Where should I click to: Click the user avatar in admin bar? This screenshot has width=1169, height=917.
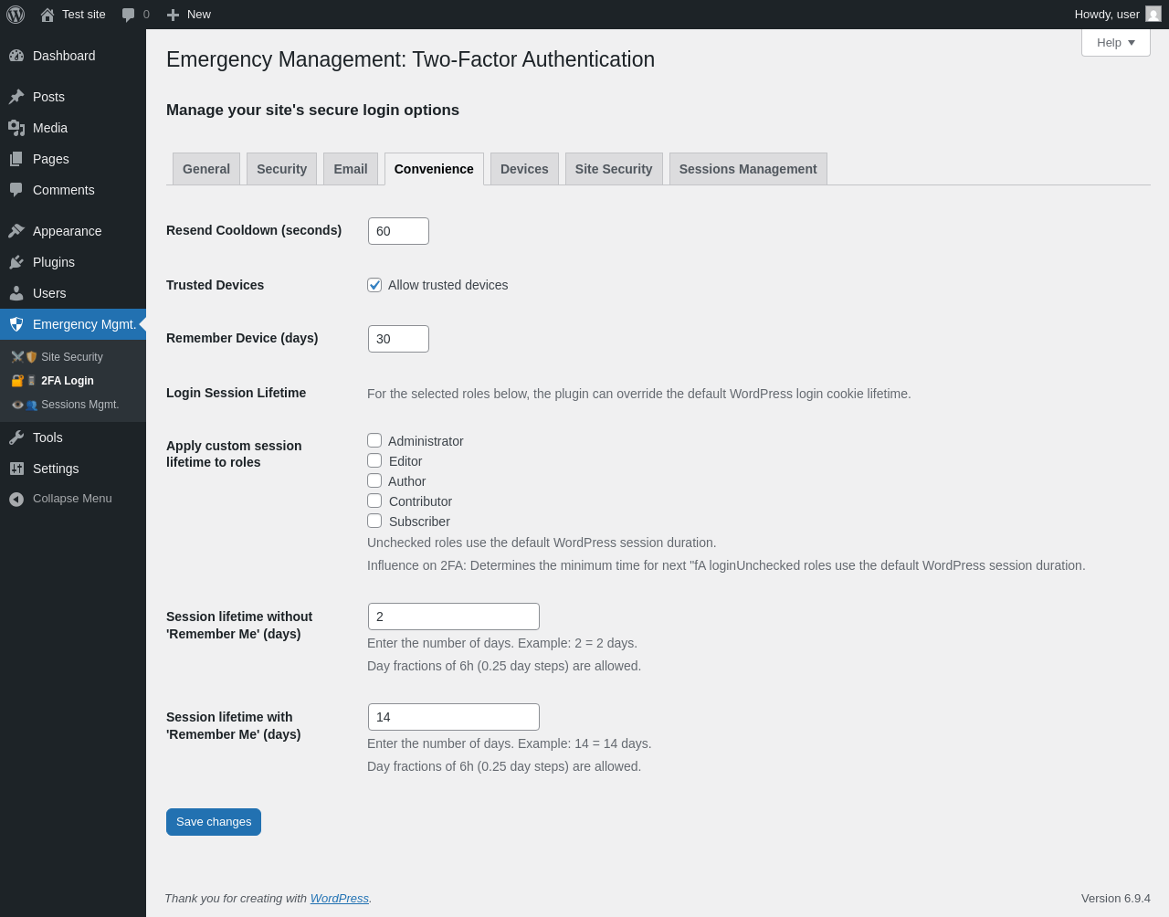pos(1153,15)
